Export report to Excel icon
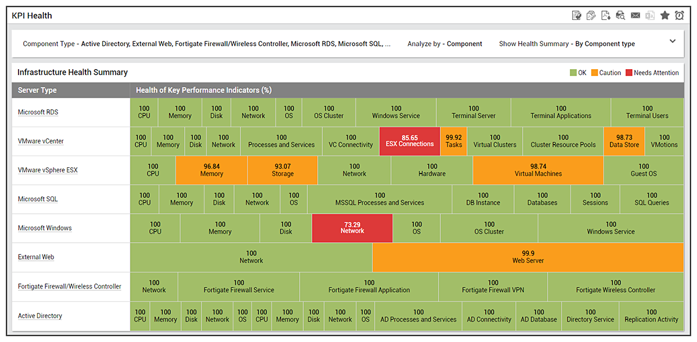The width and height of the screenshot is (697, 342). (650, 15)
